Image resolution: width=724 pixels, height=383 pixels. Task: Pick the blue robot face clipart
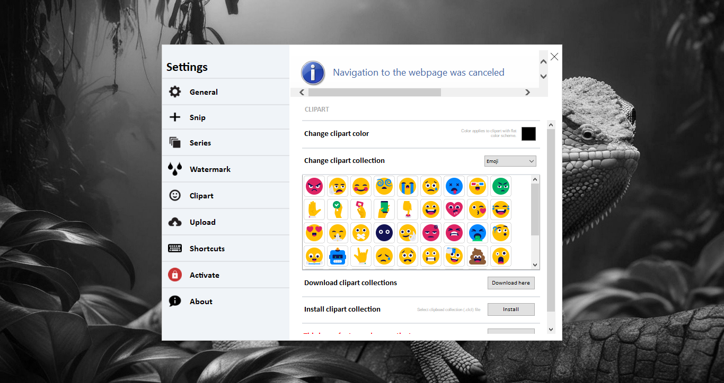click(x=338, y=256)
